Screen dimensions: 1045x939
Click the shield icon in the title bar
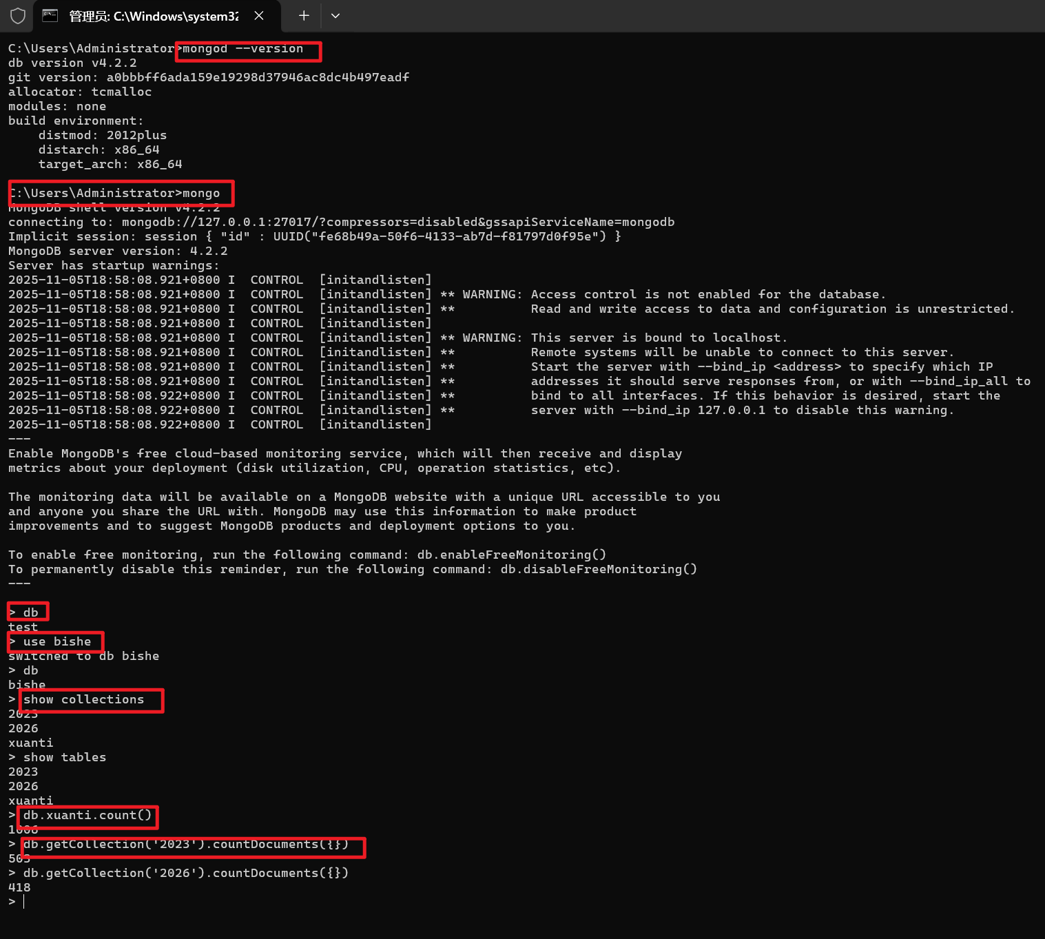click(18, 16)
